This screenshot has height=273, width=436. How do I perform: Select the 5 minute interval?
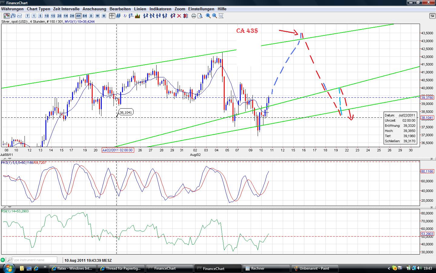click(x=40, y=16)
